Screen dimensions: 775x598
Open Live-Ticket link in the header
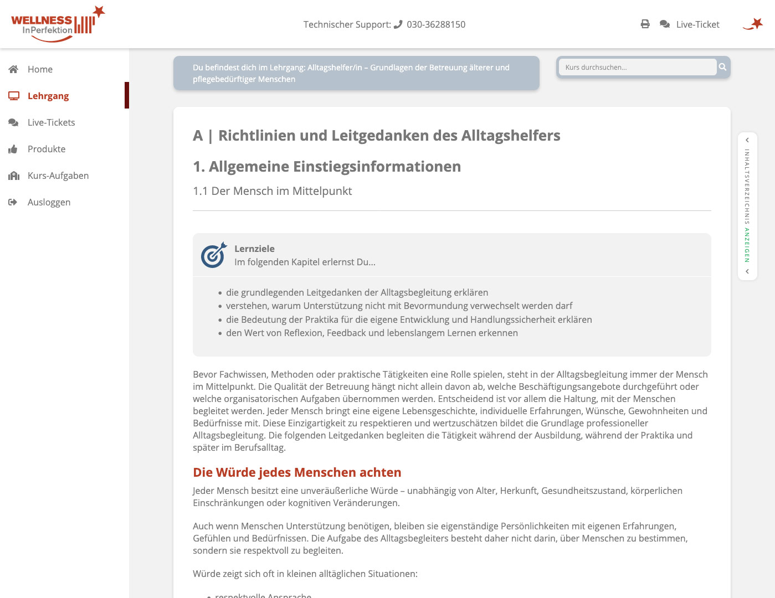[x=697, y=24]
